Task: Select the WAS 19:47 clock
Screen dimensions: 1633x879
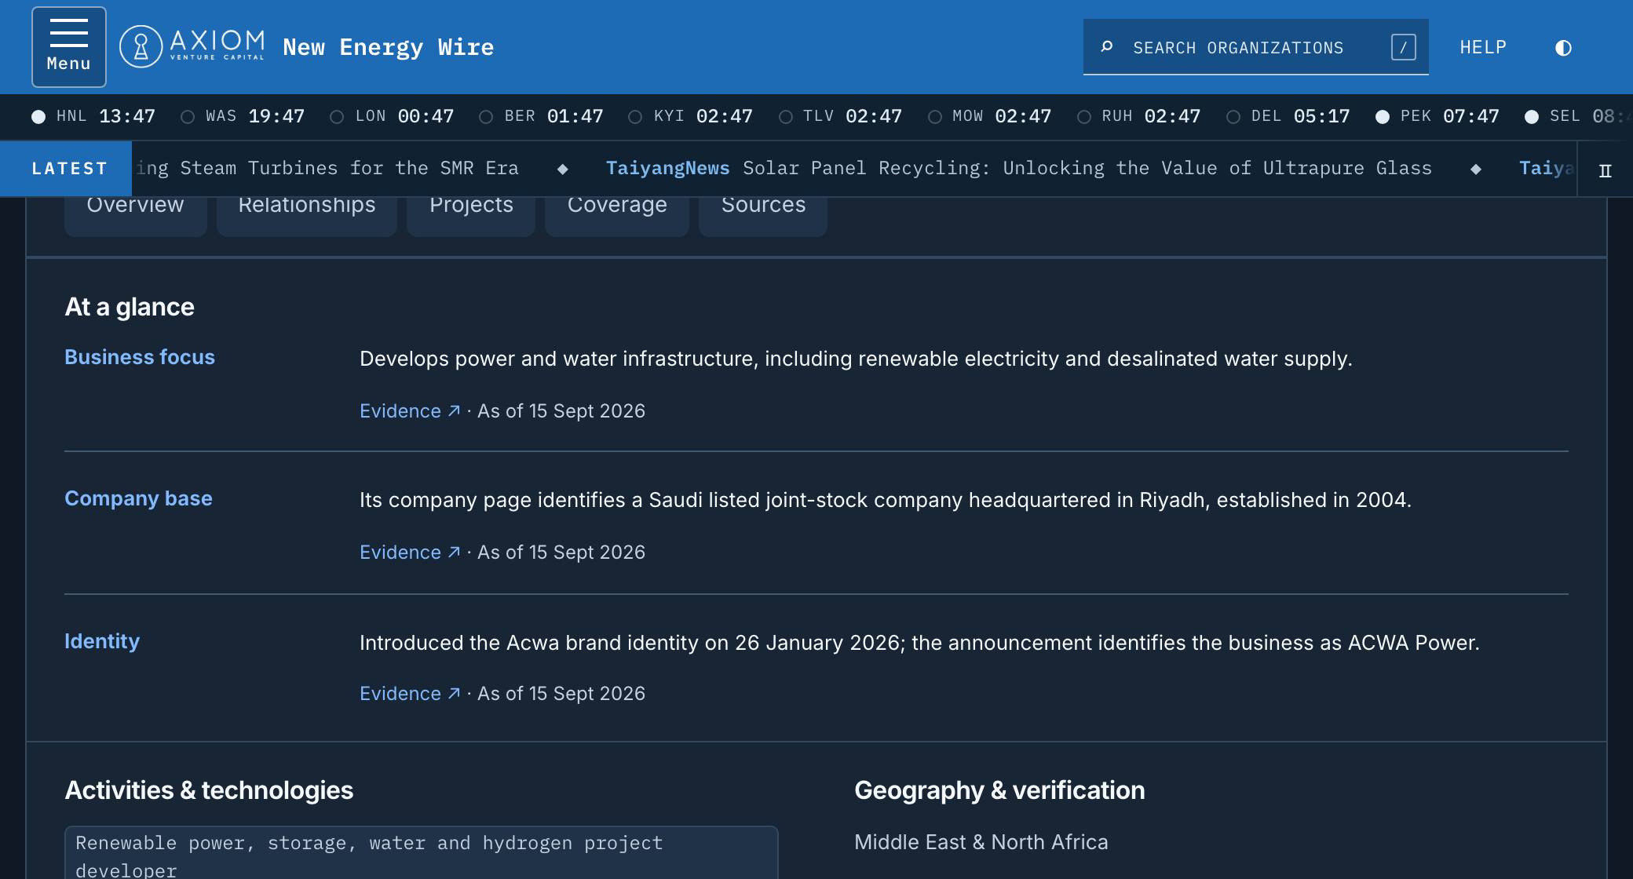Action: [x=243, y=117]
